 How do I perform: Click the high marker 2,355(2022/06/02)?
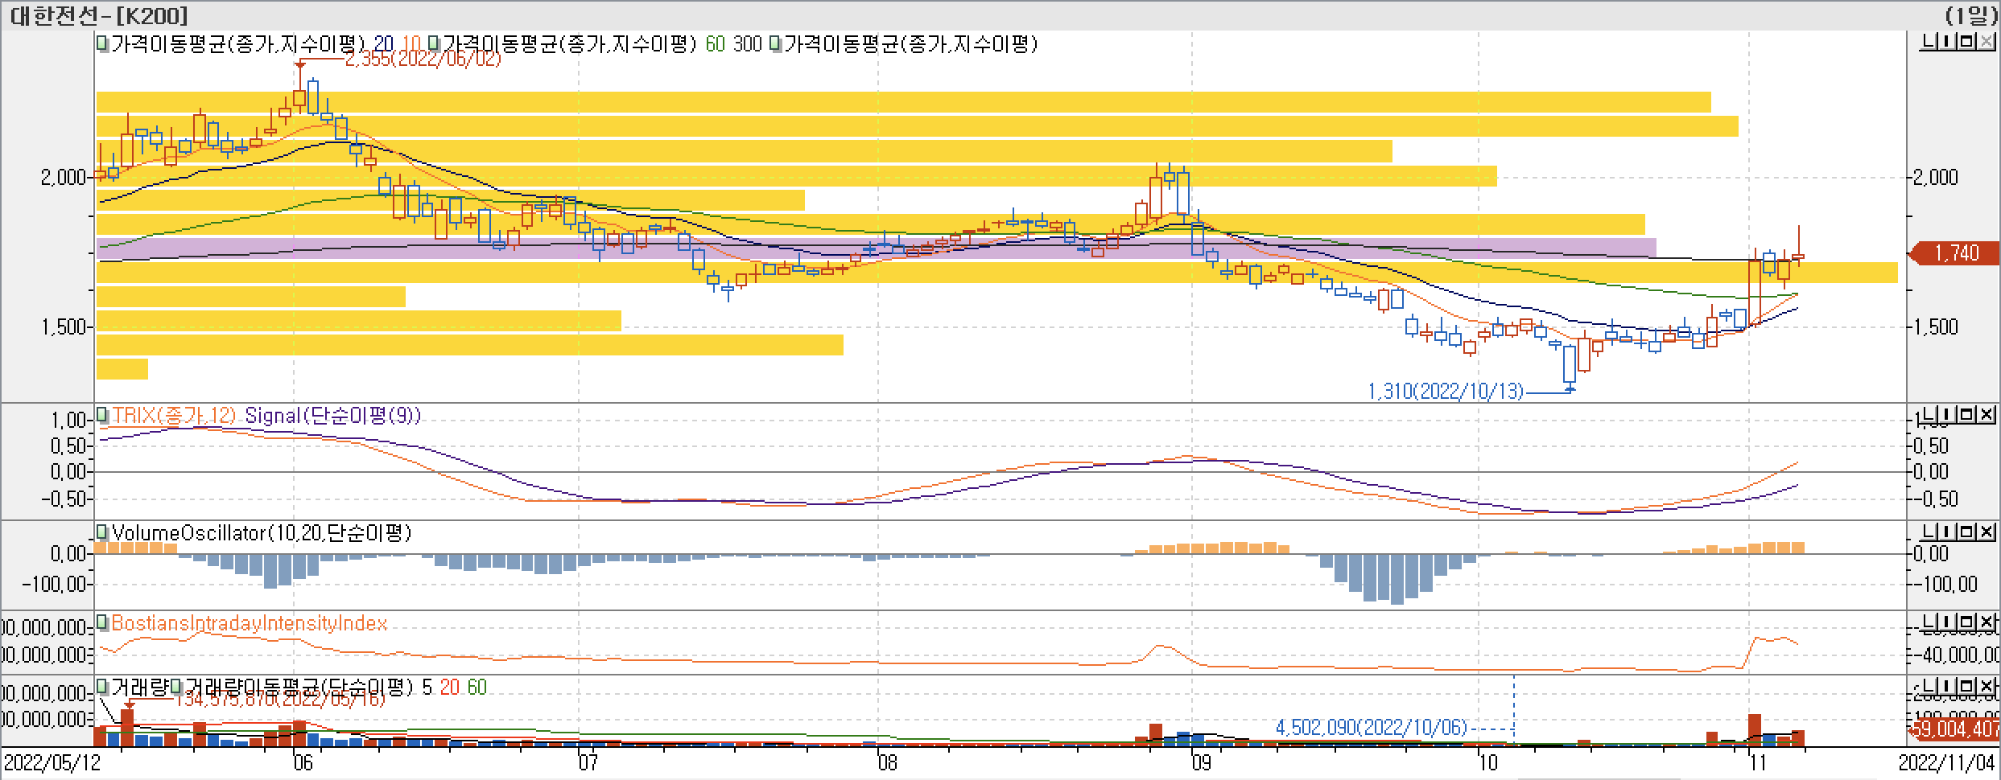423,60
